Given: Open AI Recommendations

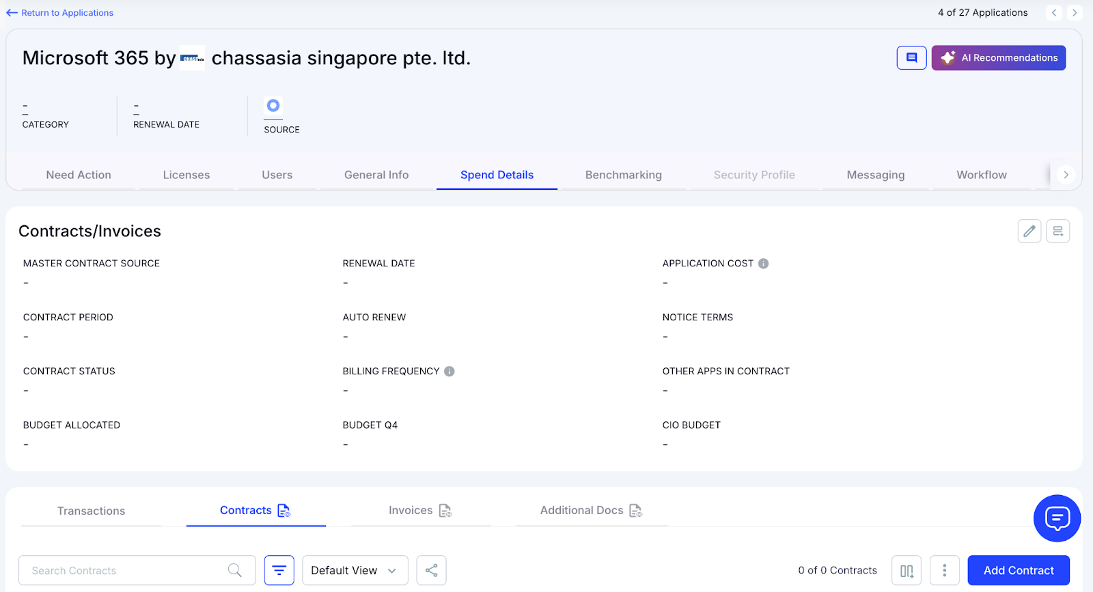Looking at the screenshot, I should [x=999, y=58].
